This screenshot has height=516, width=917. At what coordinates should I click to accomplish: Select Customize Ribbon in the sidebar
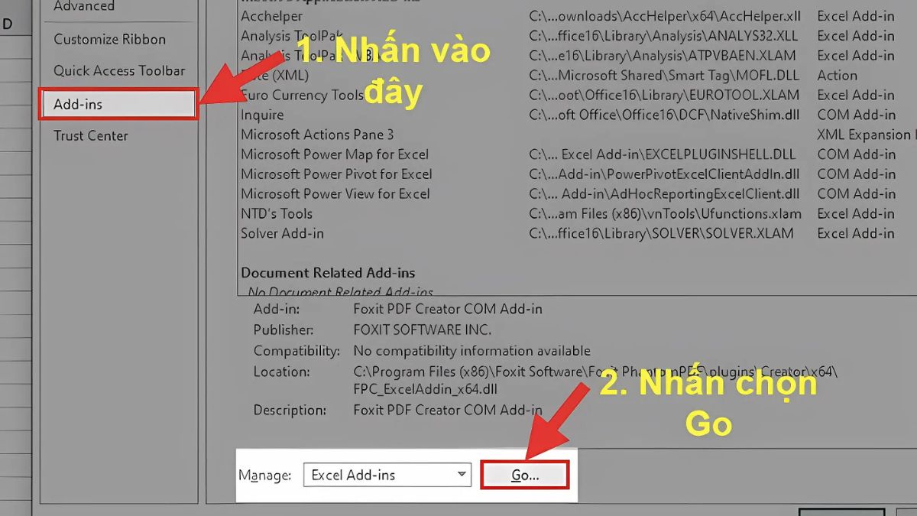coord(109,40)
